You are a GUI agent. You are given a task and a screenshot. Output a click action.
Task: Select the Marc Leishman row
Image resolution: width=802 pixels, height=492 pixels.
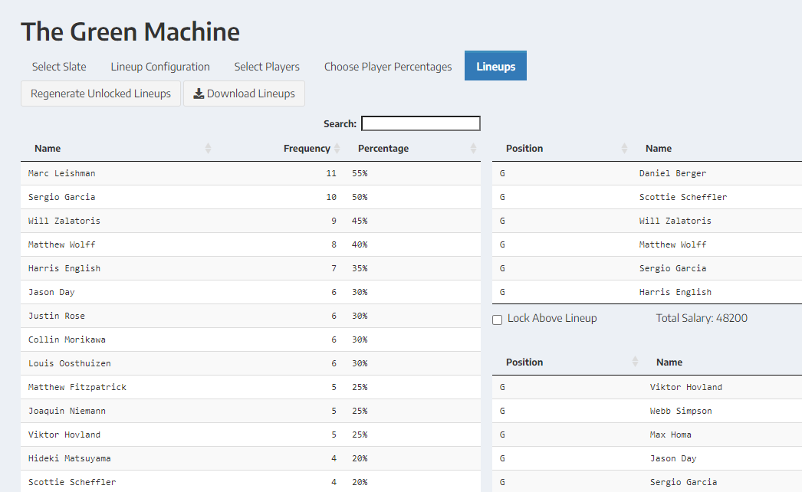[x=62, y=173]
